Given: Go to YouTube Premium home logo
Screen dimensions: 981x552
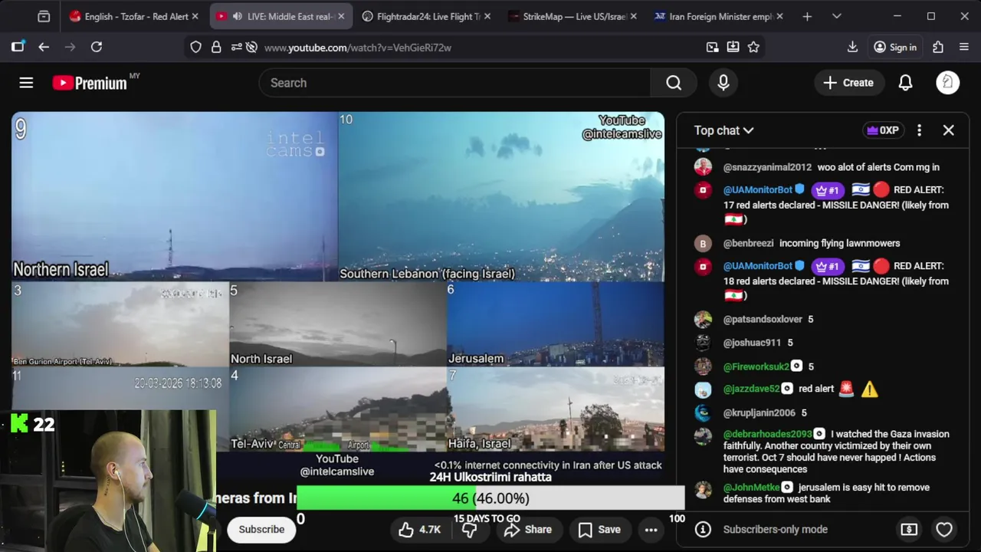Looking at the screenshot, I should [x=90, y=83].
